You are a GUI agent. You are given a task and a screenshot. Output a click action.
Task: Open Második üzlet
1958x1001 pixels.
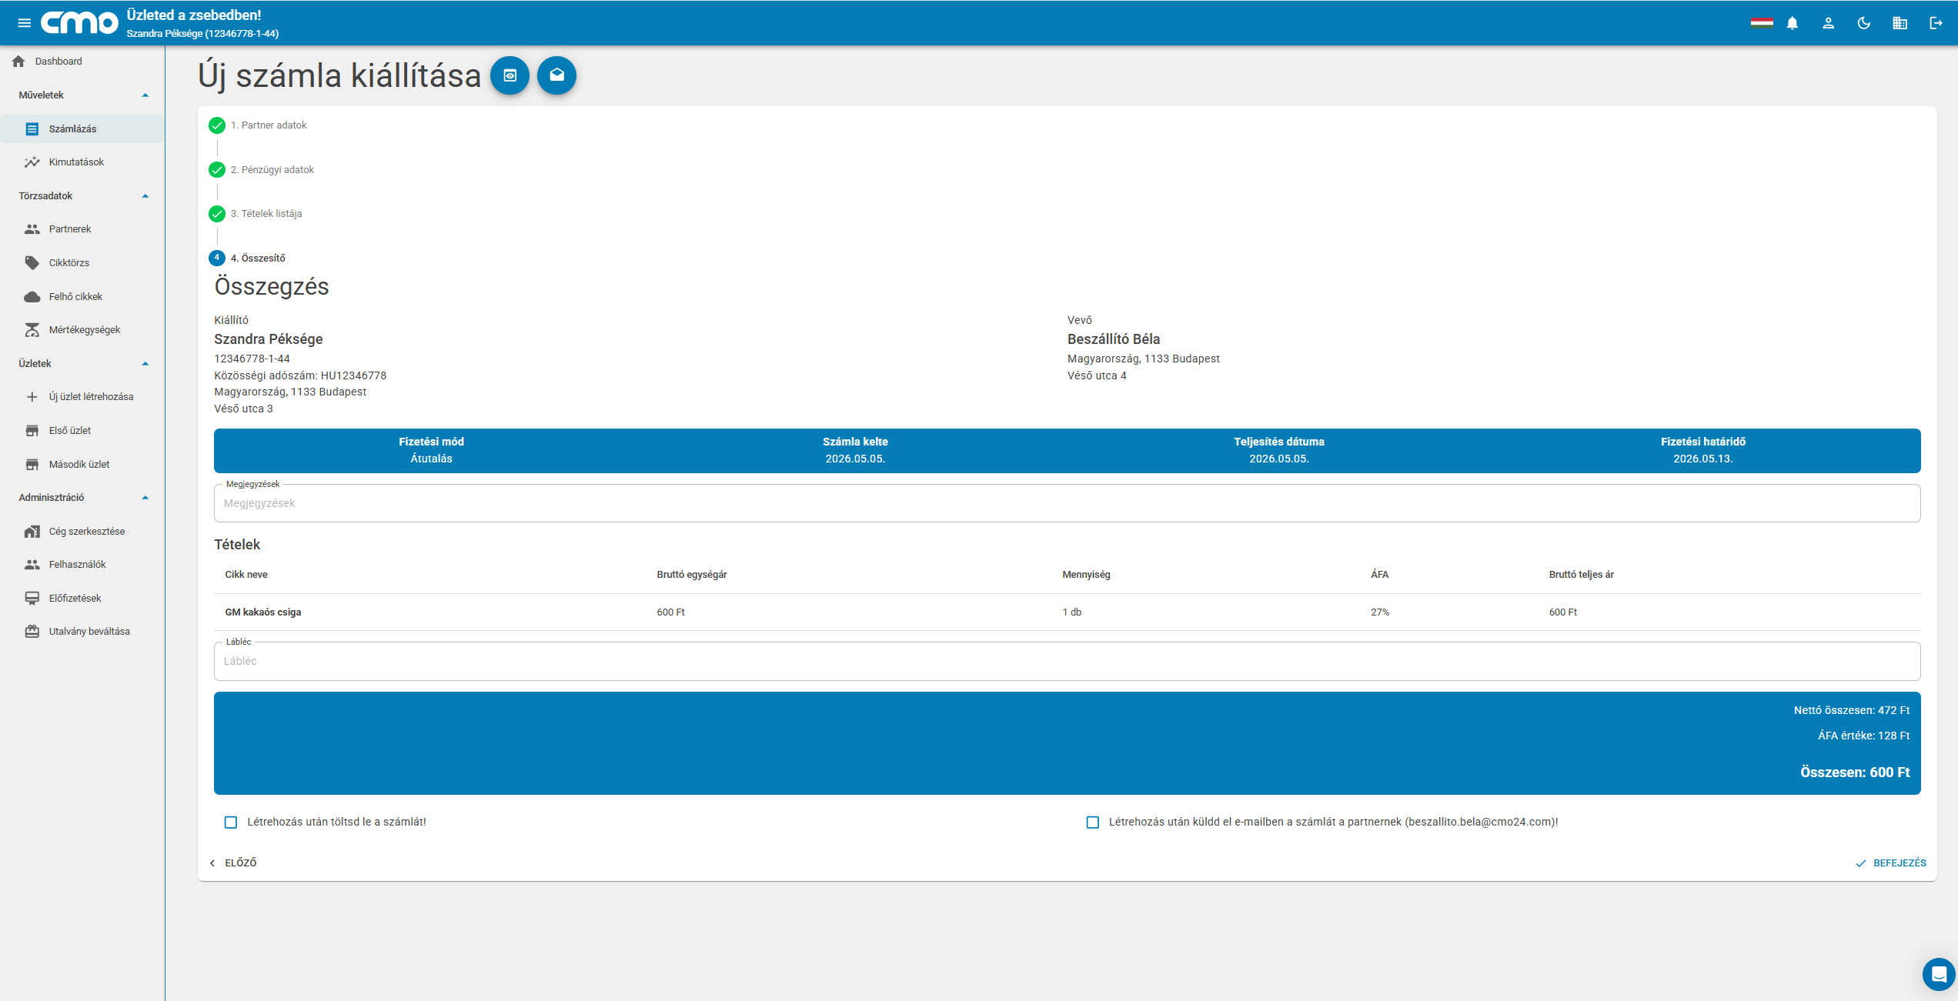click(82, 465)
